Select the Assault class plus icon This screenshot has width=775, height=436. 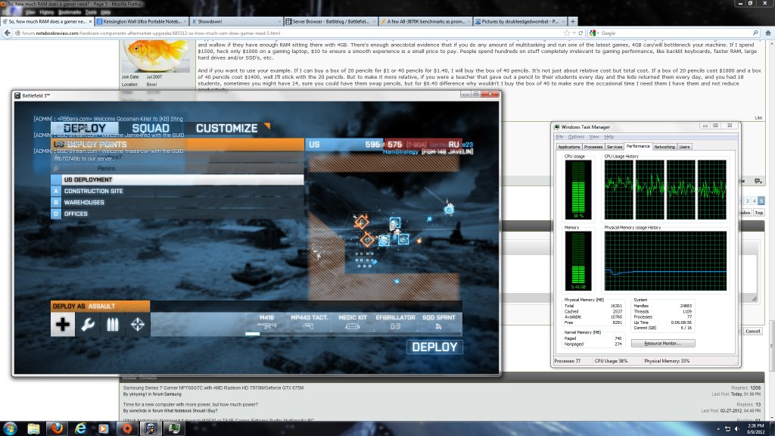[x=63, y=324]
